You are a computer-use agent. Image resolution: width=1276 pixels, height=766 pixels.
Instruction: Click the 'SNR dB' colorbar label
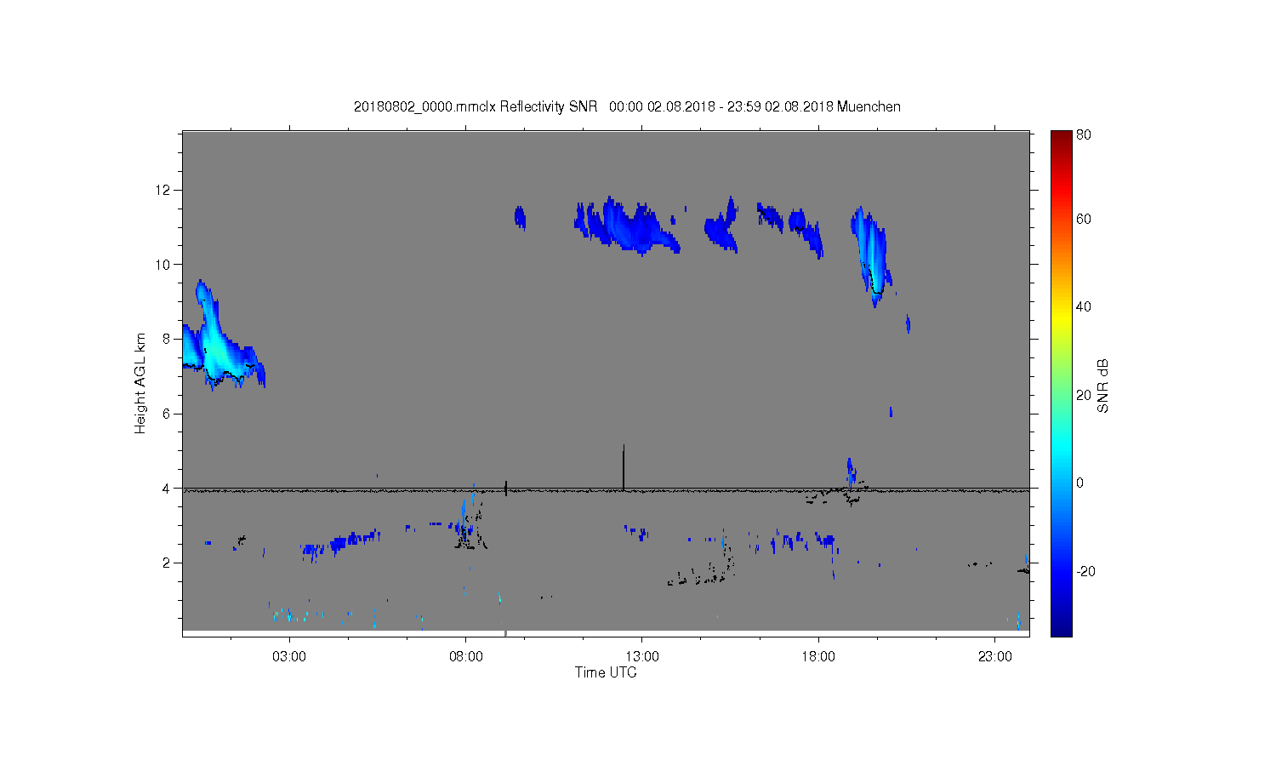click(x=1103, y=386)
